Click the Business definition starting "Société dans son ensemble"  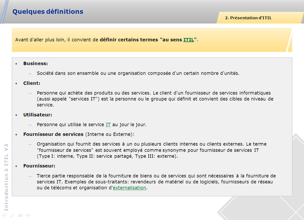[138, 73]
